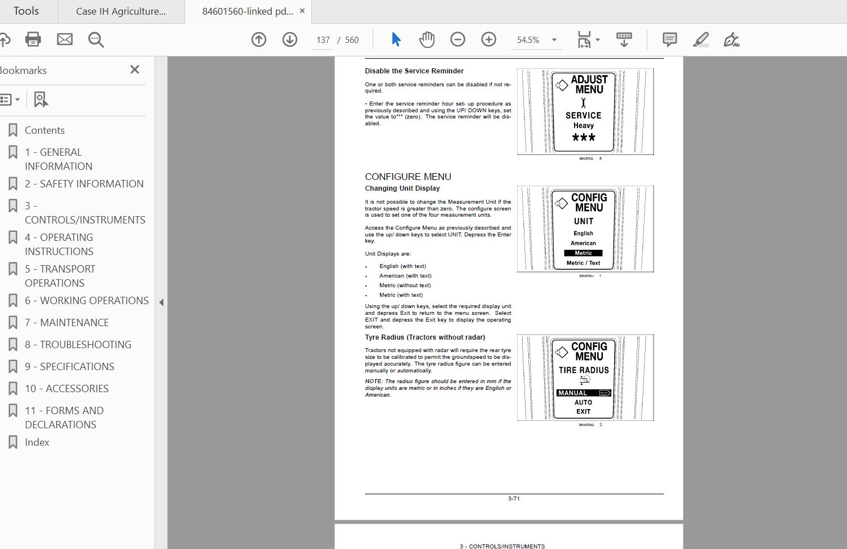Open 6 - WORKING OPERATIONS bookmark
The width and height of the screenshot is (847, 549).
pos(87,301)
